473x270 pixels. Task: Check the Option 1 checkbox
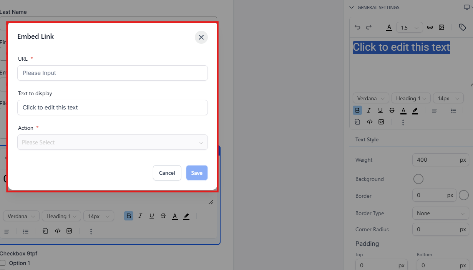click(3, 263)
